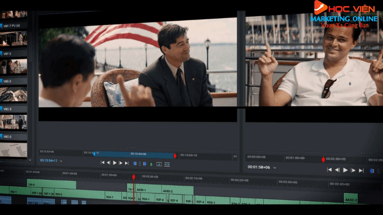Click the overwrite edit icon in source monitor

(159, 164)
